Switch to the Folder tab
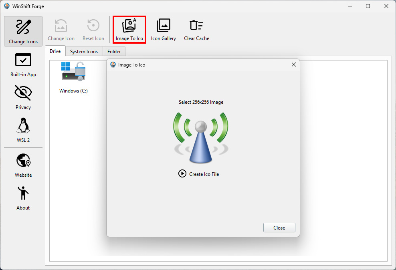396x270 pixels. pyautogui.click(x=114, y=52)
